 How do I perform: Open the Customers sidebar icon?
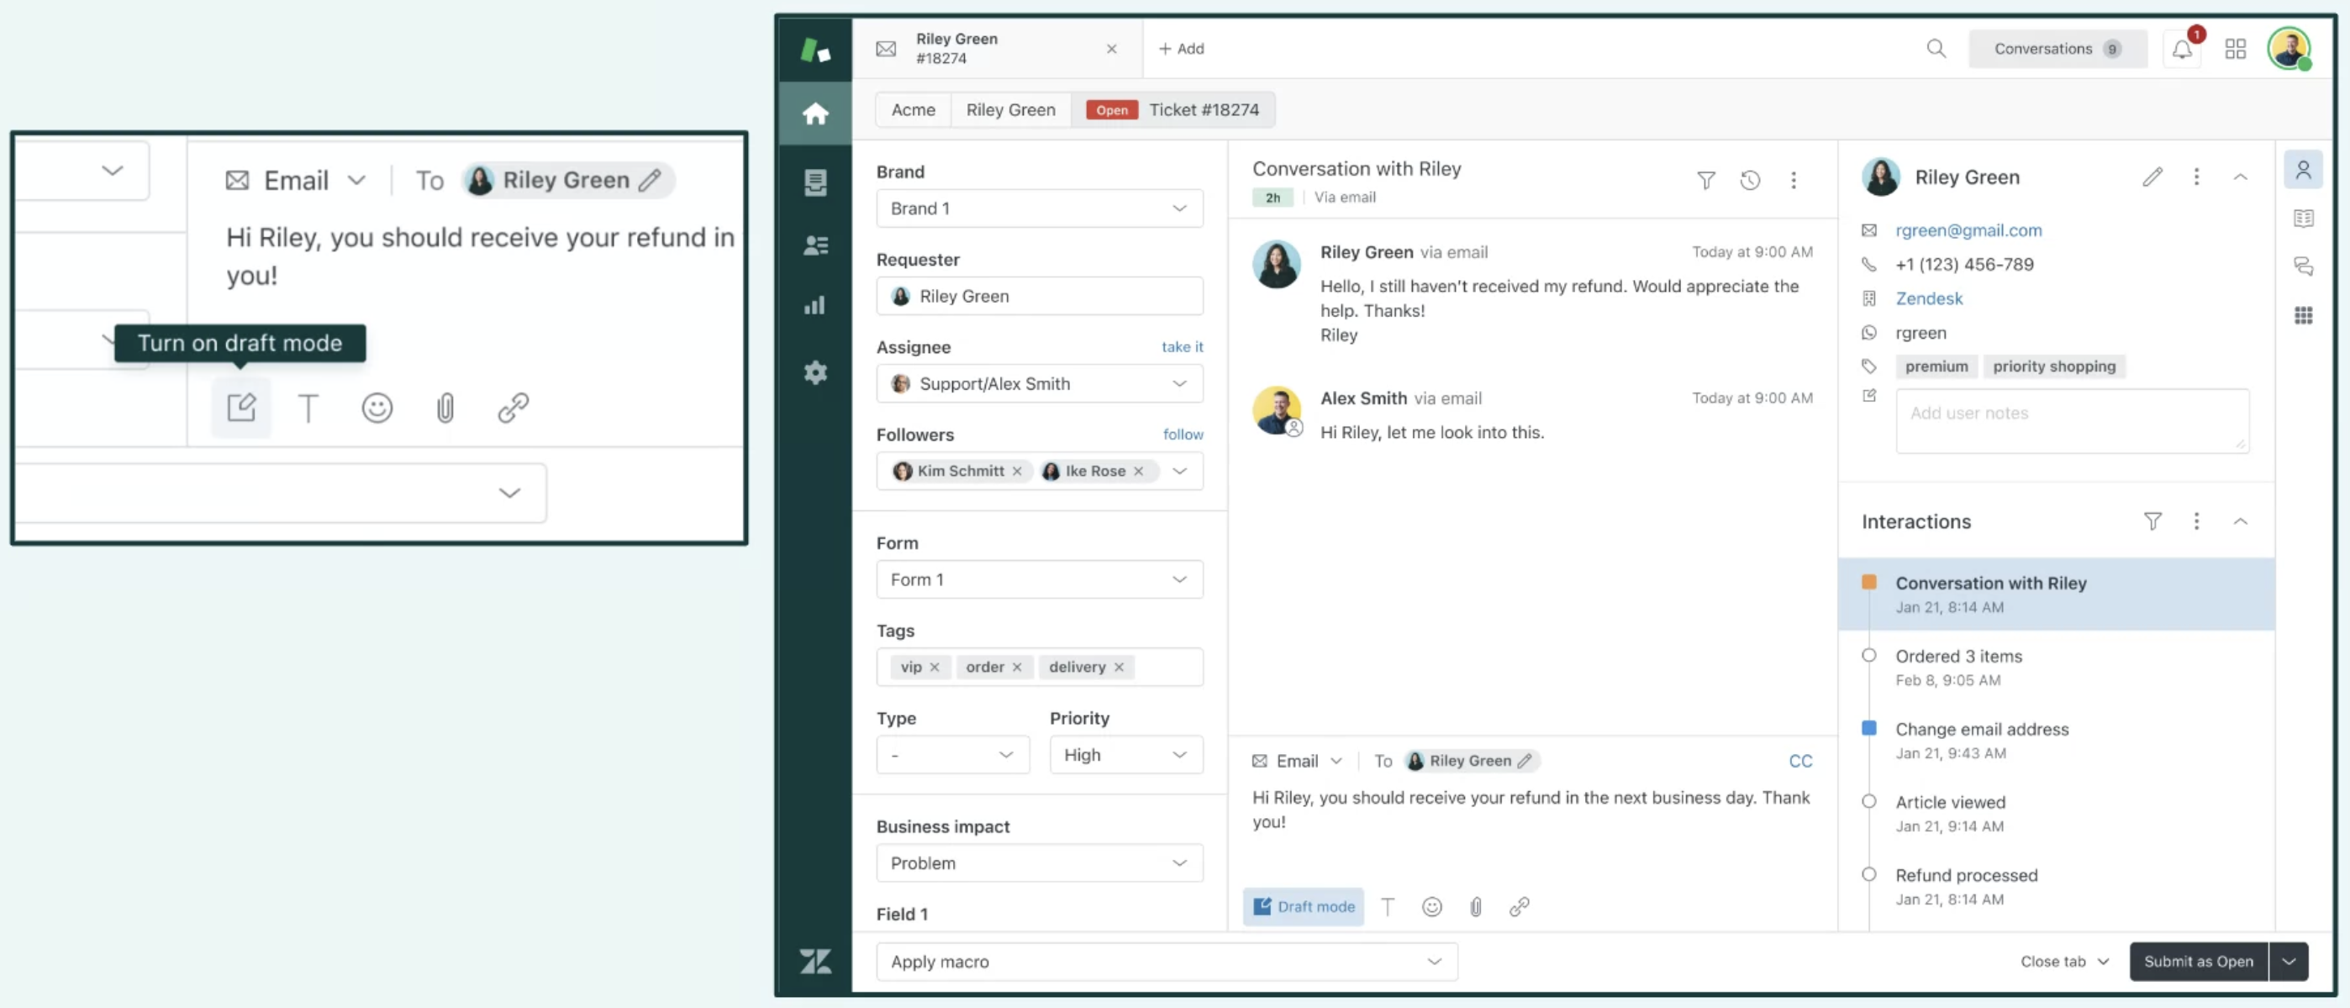(x=814, y=245)
